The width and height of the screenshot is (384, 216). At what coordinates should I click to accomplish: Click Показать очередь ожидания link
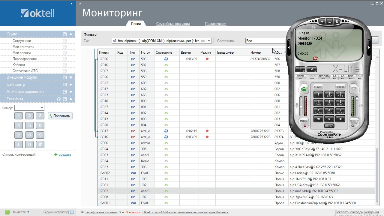tap(357, 212)
